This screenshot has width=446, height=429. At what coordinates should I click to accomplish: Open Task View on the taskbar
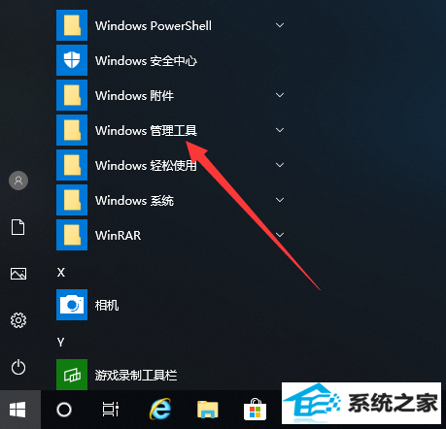(111, 410)
